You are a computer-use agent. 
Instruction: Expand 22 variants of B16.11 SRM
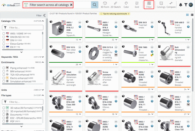(151, 89)
